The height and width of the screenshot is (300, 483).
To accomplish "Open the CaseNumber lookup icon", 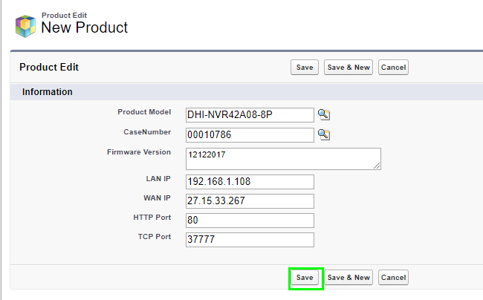I will click(x=323, y=134).
